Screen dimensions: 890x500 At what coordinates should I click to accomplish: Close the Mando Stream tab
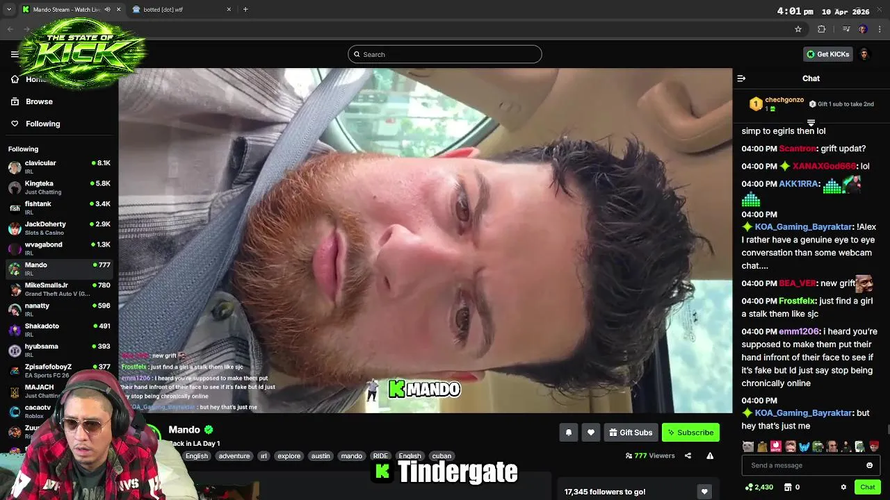coord(118,10)
